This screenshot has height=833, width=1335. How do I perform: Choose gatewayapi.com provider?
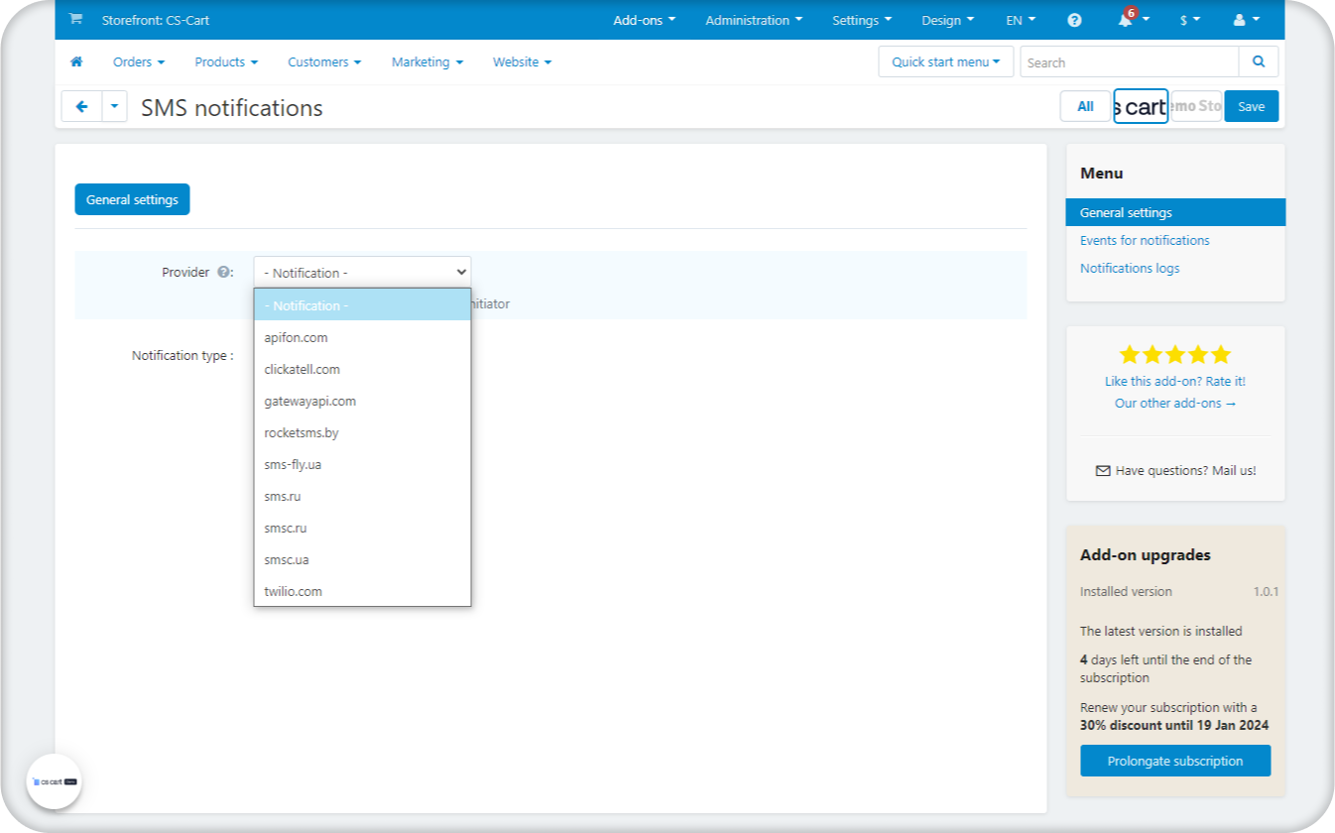tap(362, 401)
